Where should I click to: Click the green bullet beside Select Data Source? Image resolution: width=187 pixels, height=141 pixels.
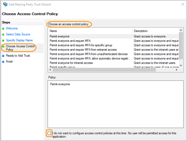(3, 35)
